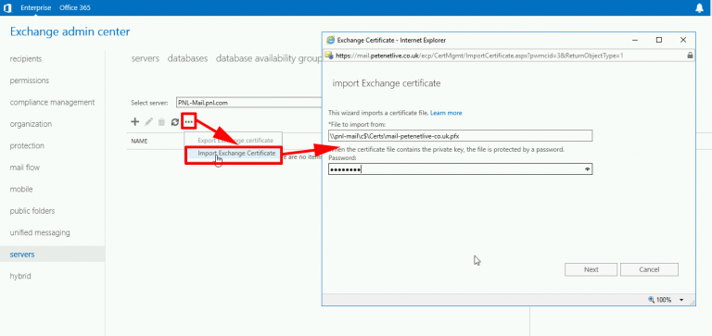Choose Export Exchange certificate menu item

click(235, 141)
